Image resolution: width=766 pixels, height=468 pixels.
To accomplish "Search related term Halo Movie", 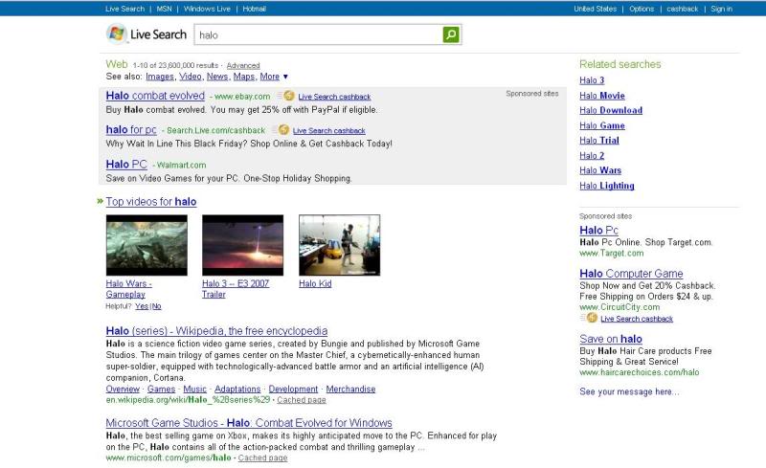I will [602, 96].
